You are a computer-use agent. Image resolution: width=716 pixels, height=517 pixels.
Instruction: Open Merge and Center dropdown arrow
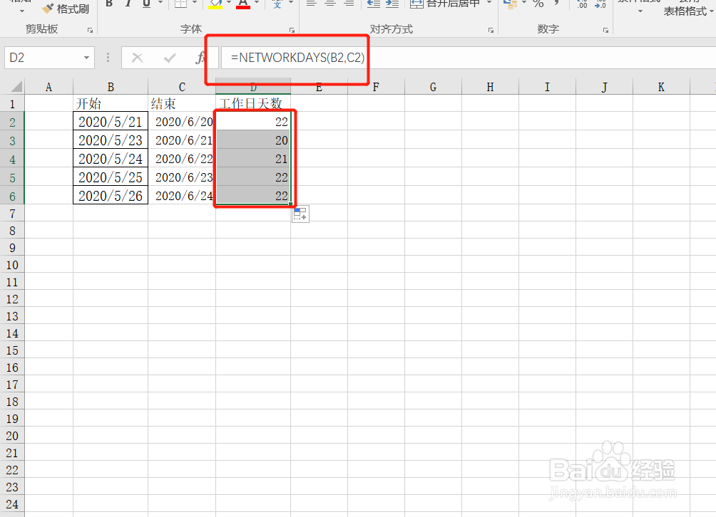pos(489,3)
